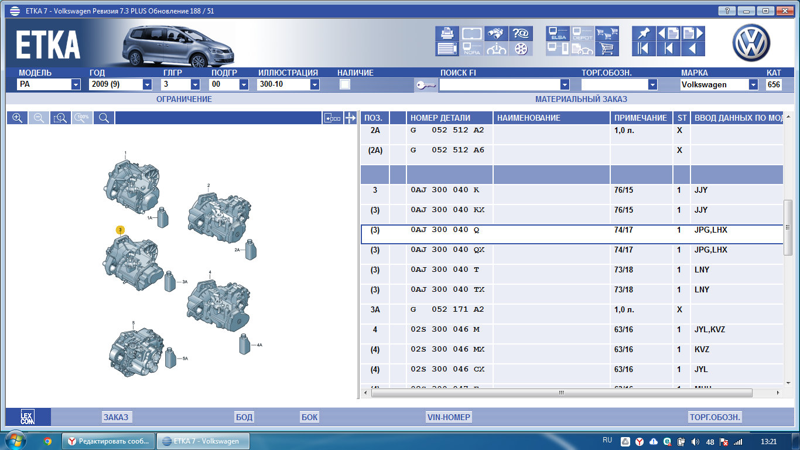The height and width of the screenshot is (450, 800).
Task: Open the Год 2009 (9) dropdown
Action: click(147, 84)
